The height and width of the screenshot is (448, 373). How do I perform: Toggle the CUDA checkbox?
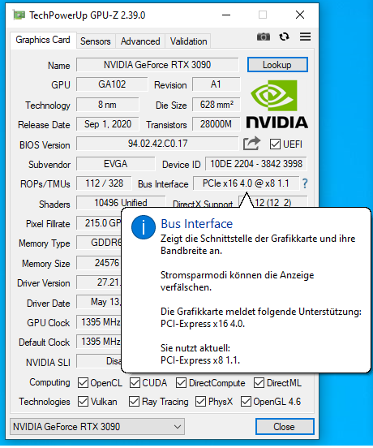135,383
